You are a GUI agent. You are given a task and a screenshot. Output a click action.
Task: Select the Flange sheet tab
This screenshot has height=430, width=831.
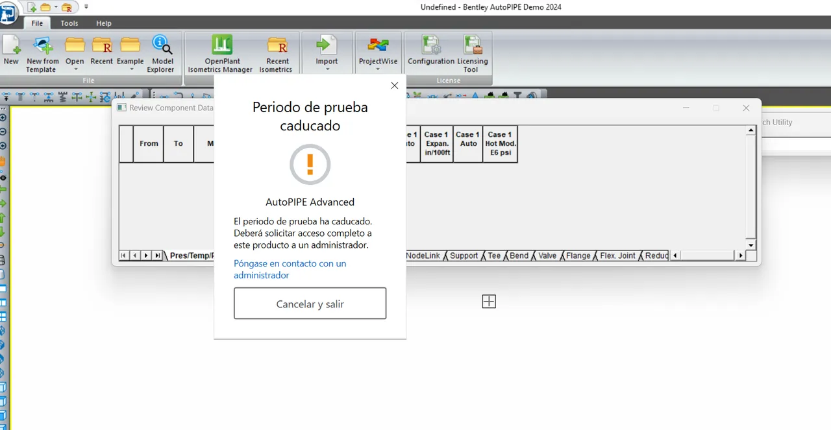pos(578,256)
